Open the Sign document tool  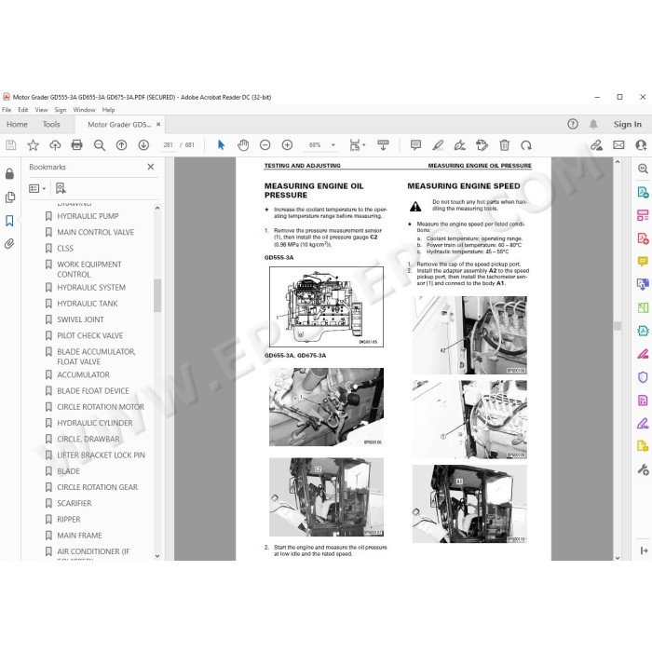pos(460,145)
